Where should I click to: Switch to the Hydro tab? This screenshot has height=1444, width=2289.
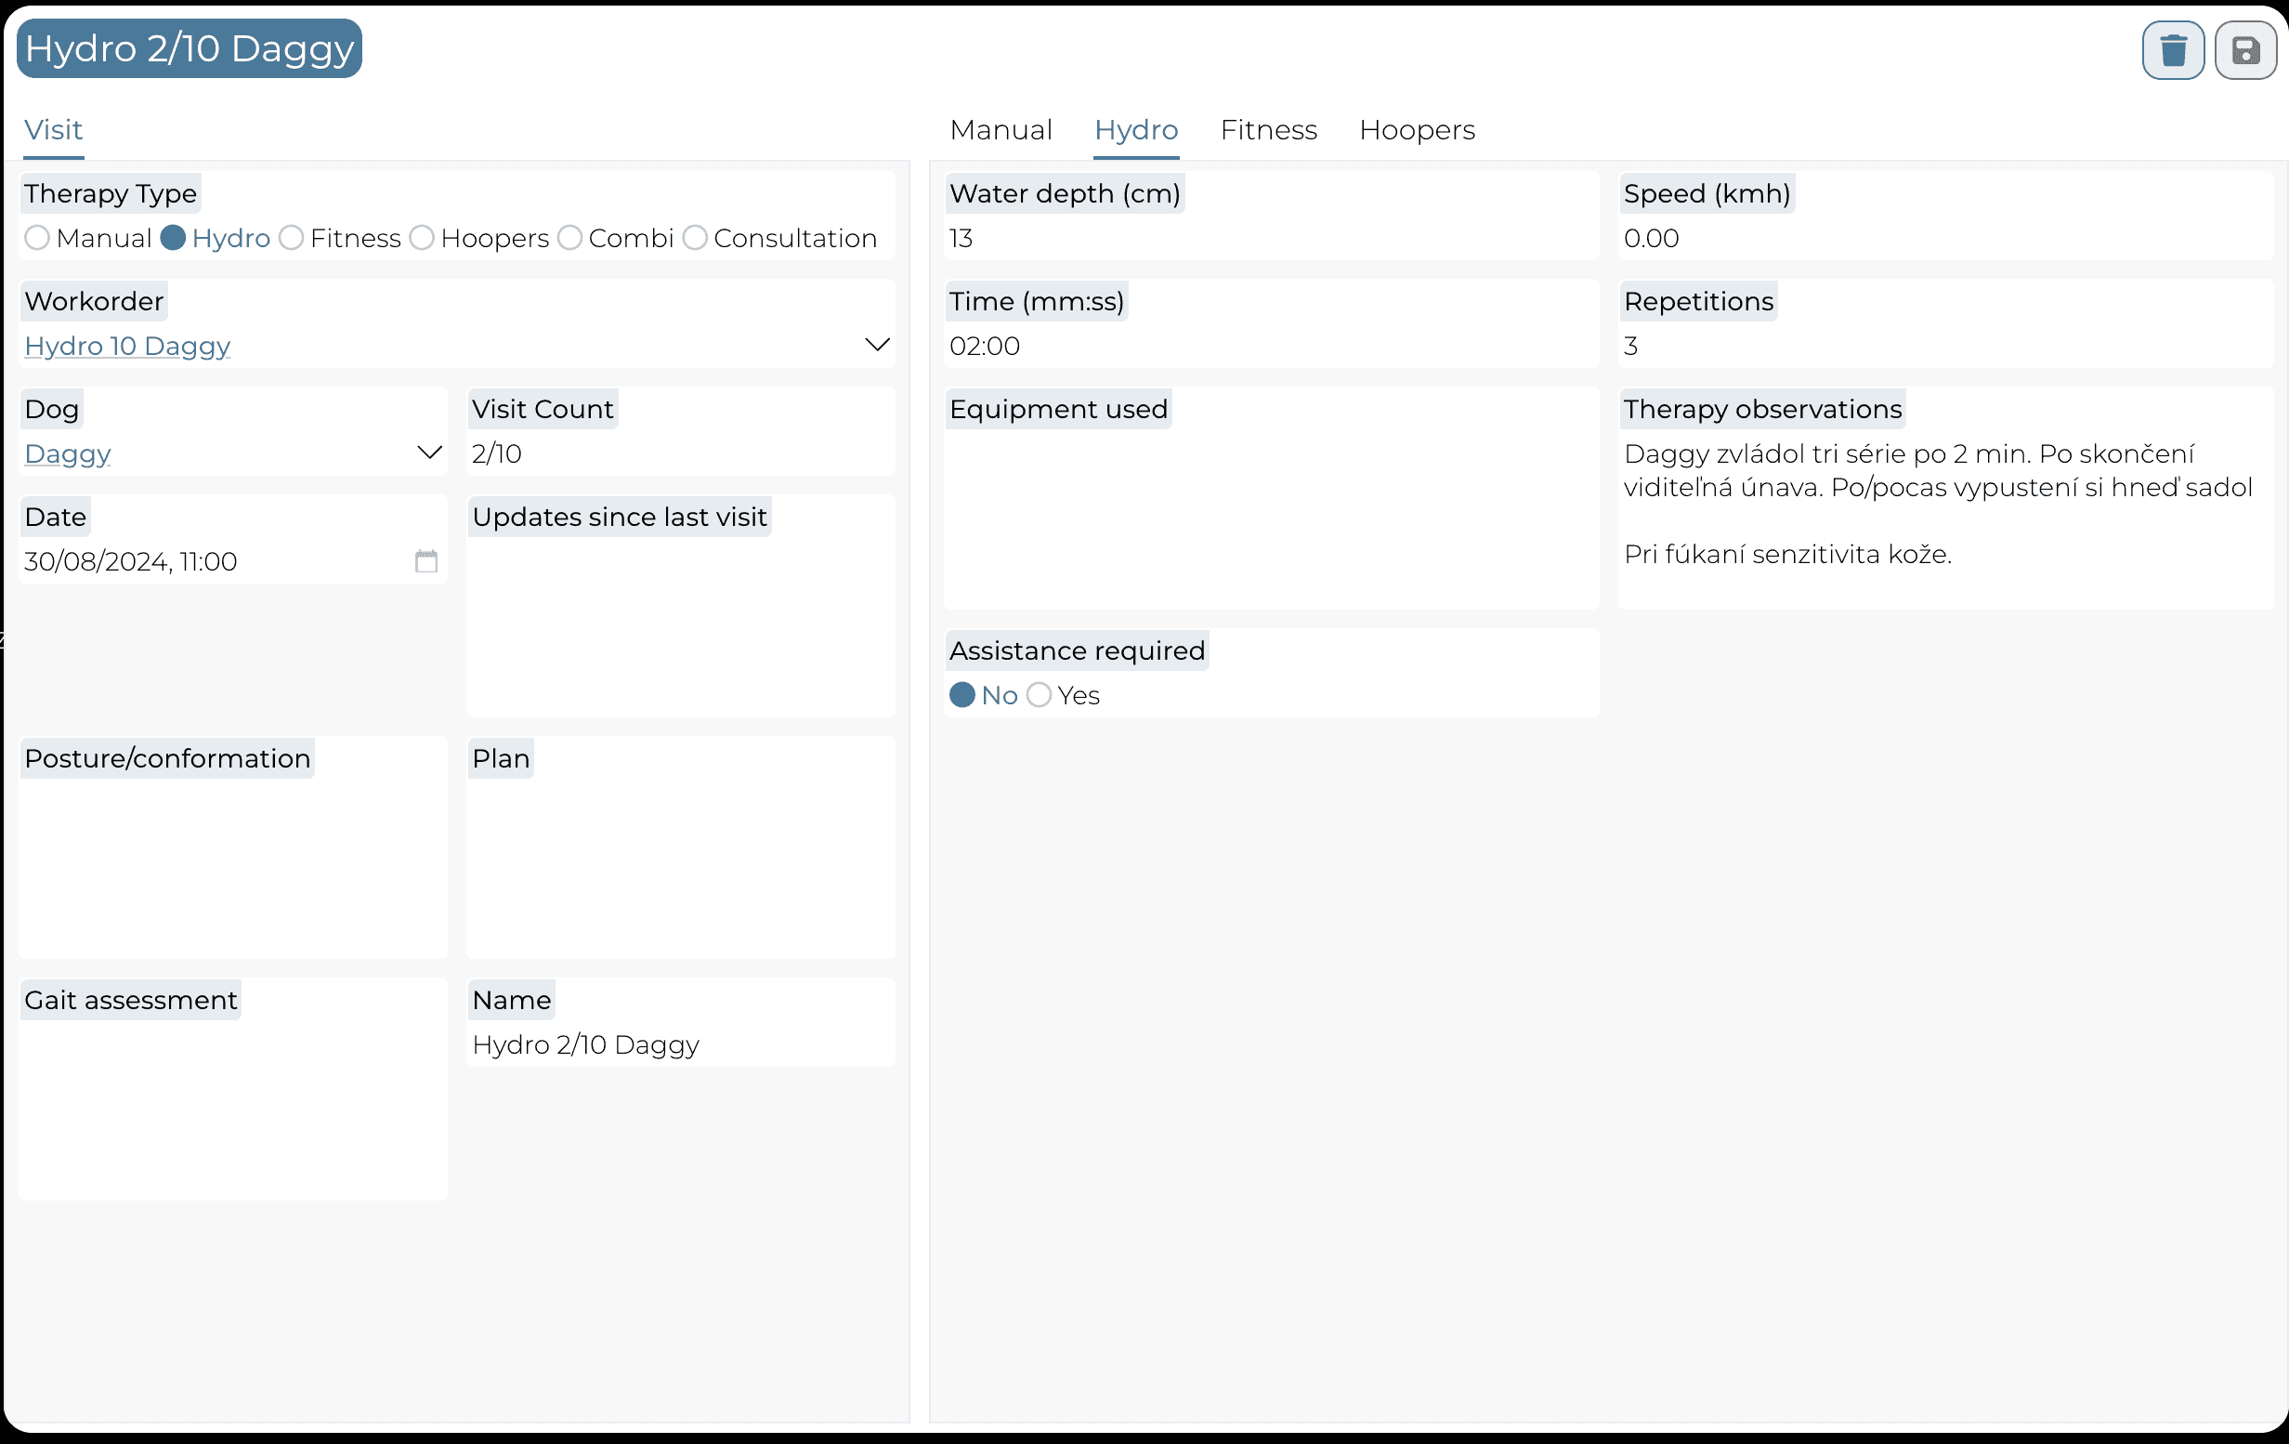tap(1136, 130)
